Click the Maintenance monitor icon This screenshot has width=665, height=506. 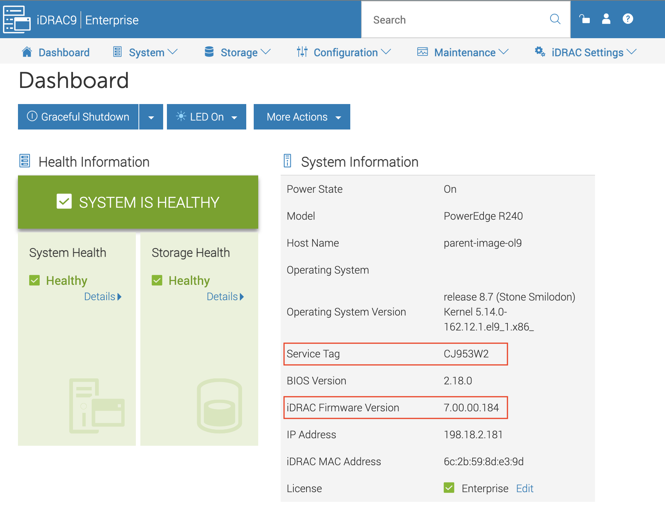coord(423,52)
